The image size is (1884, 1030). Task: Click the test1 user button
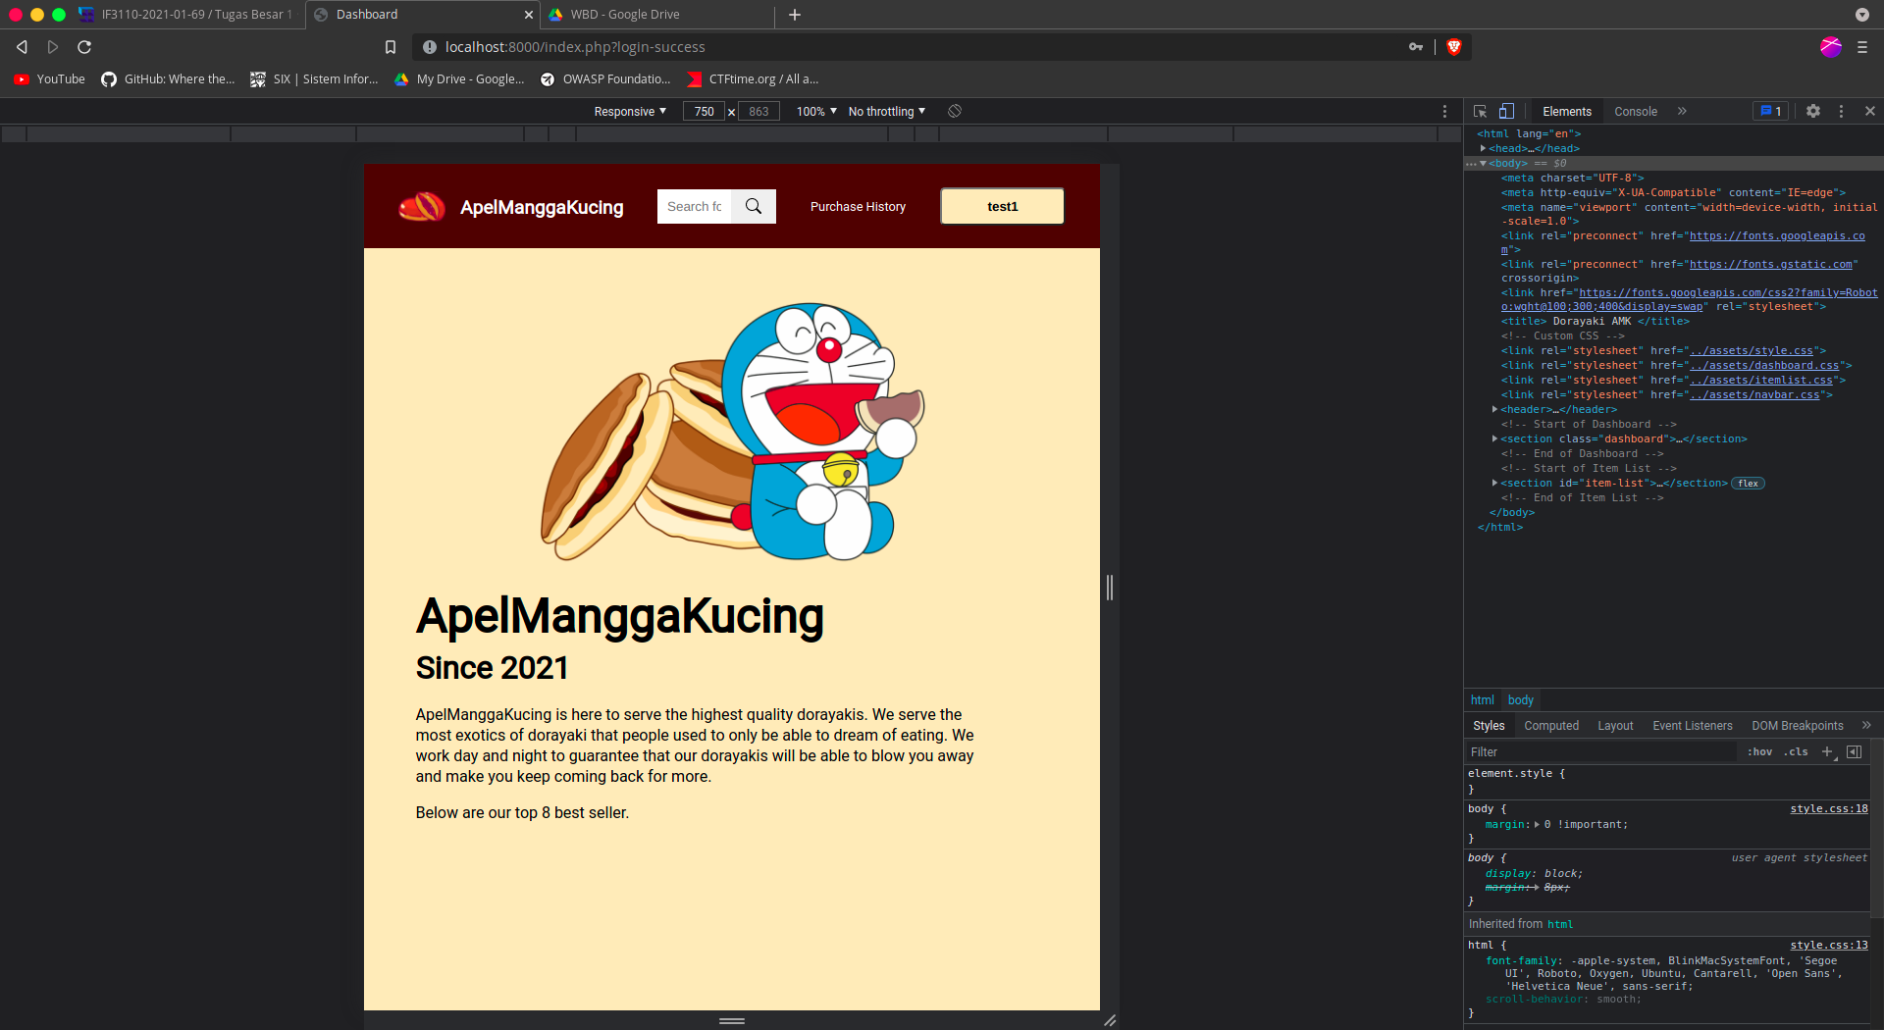click(x=1002, y=207)
